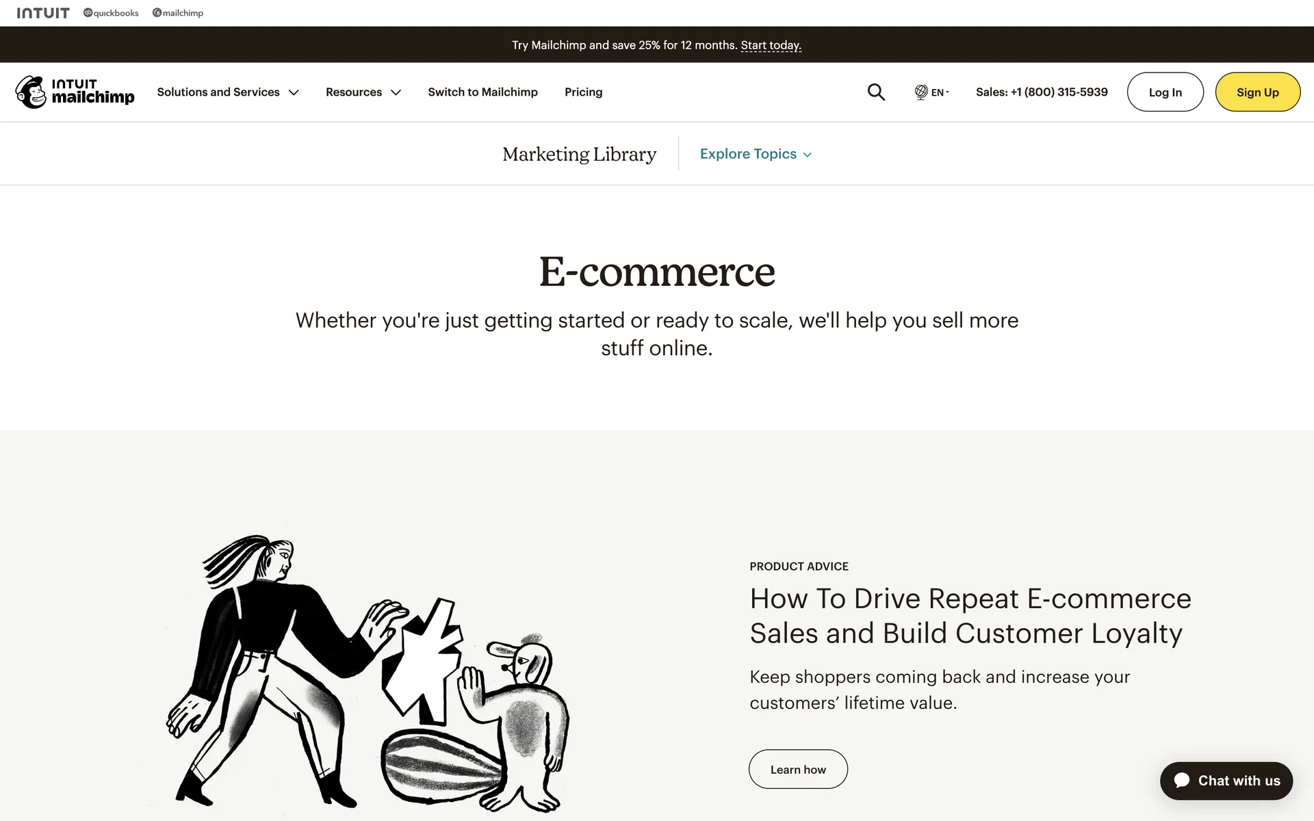Click the featured article illustration

[368, 674]
